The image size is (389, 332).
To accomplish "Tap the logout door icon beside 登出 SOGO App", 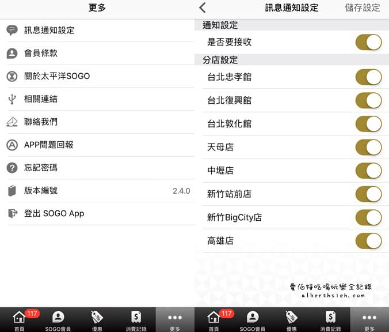I will (13, 213).
